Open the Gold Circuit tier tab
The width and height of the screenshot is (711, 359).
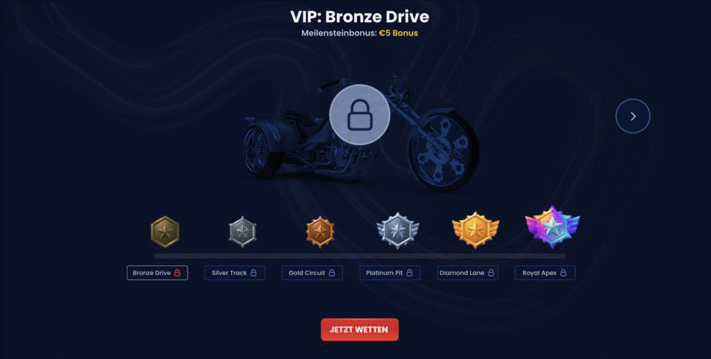coord(312,273)
